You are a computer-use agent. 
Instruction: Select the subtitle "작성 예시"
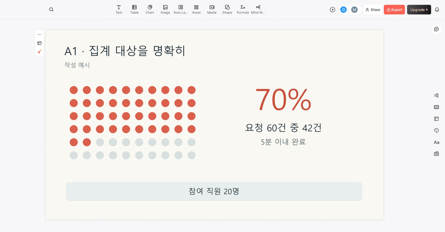(x=77, y=65)
